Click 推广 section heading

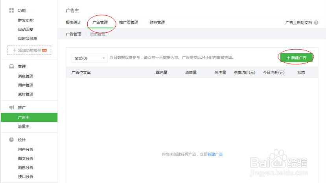[22, 108]
